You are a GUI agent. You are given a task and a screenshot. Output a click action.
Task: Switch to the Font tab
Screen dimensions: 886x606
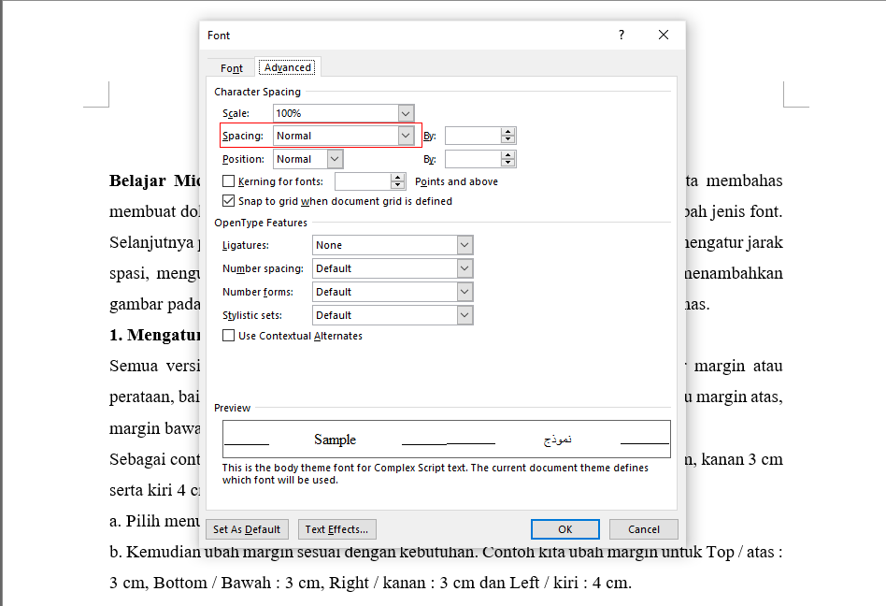click(230, 67)
